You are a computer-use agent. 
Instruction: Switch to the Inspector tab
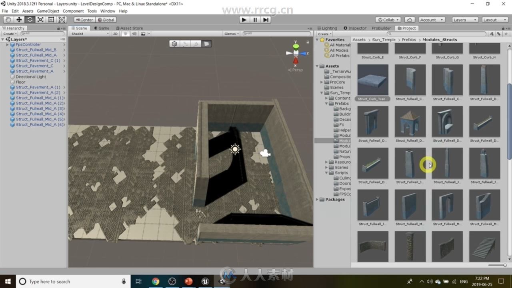(355, 28)
